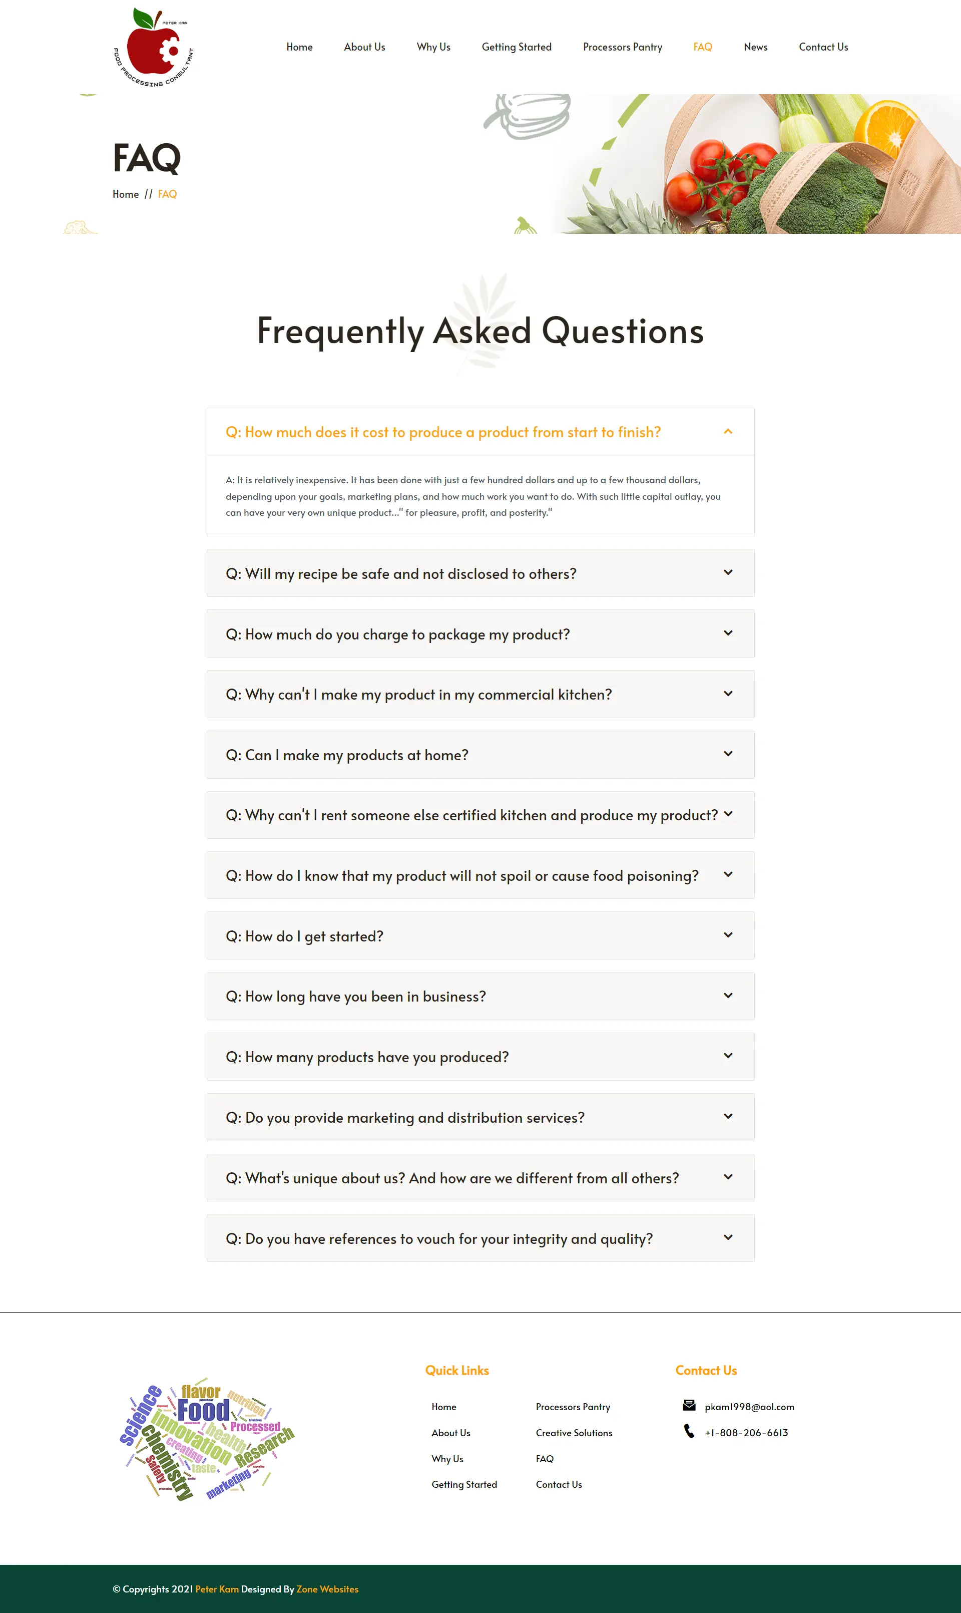Click chevron beside commercial kitchen question
961x1613 pixels.
tap(728, 694)
